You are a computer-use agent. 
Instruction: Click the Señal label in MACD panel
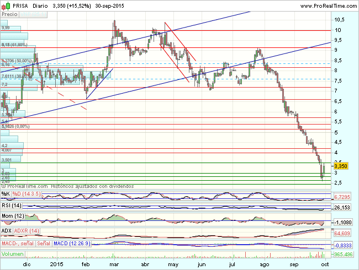pyautogui.click(x=44, y=244)
